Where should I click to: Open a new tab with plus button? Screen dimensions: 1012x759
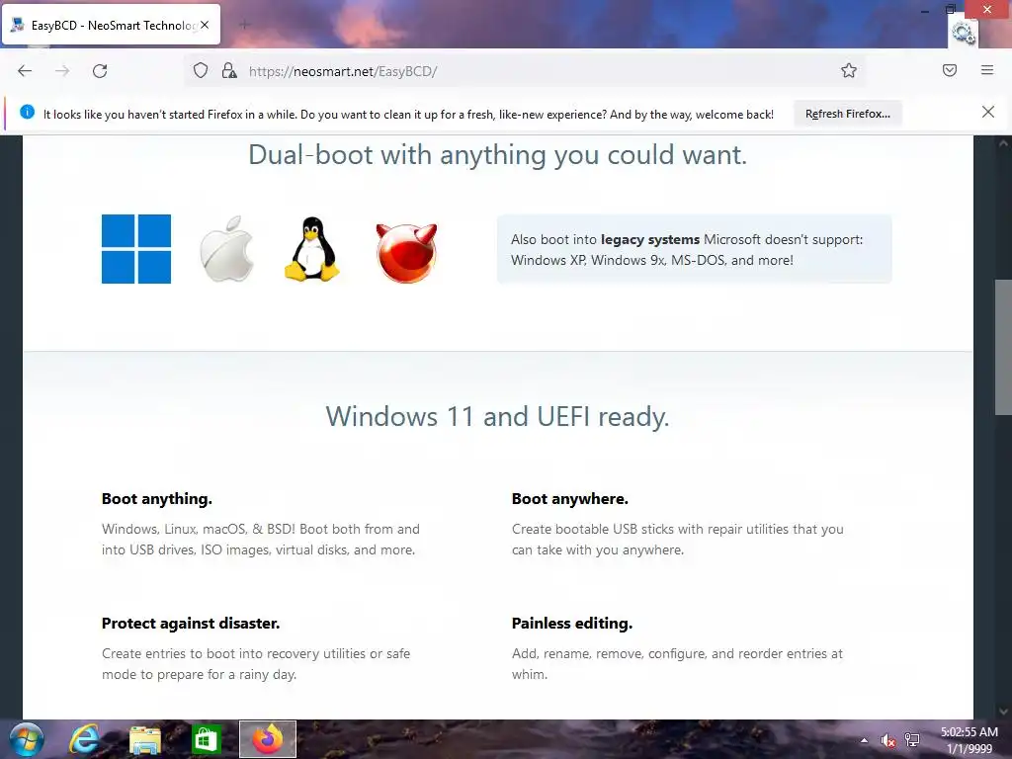click(x=244, y=25)
